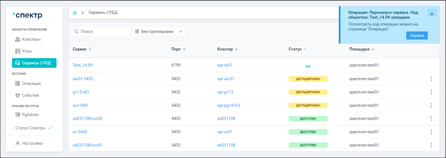Screen dimensions: 446x158
Task: Open three-dot menu for svc1493 row
Action: click(431, 106)
